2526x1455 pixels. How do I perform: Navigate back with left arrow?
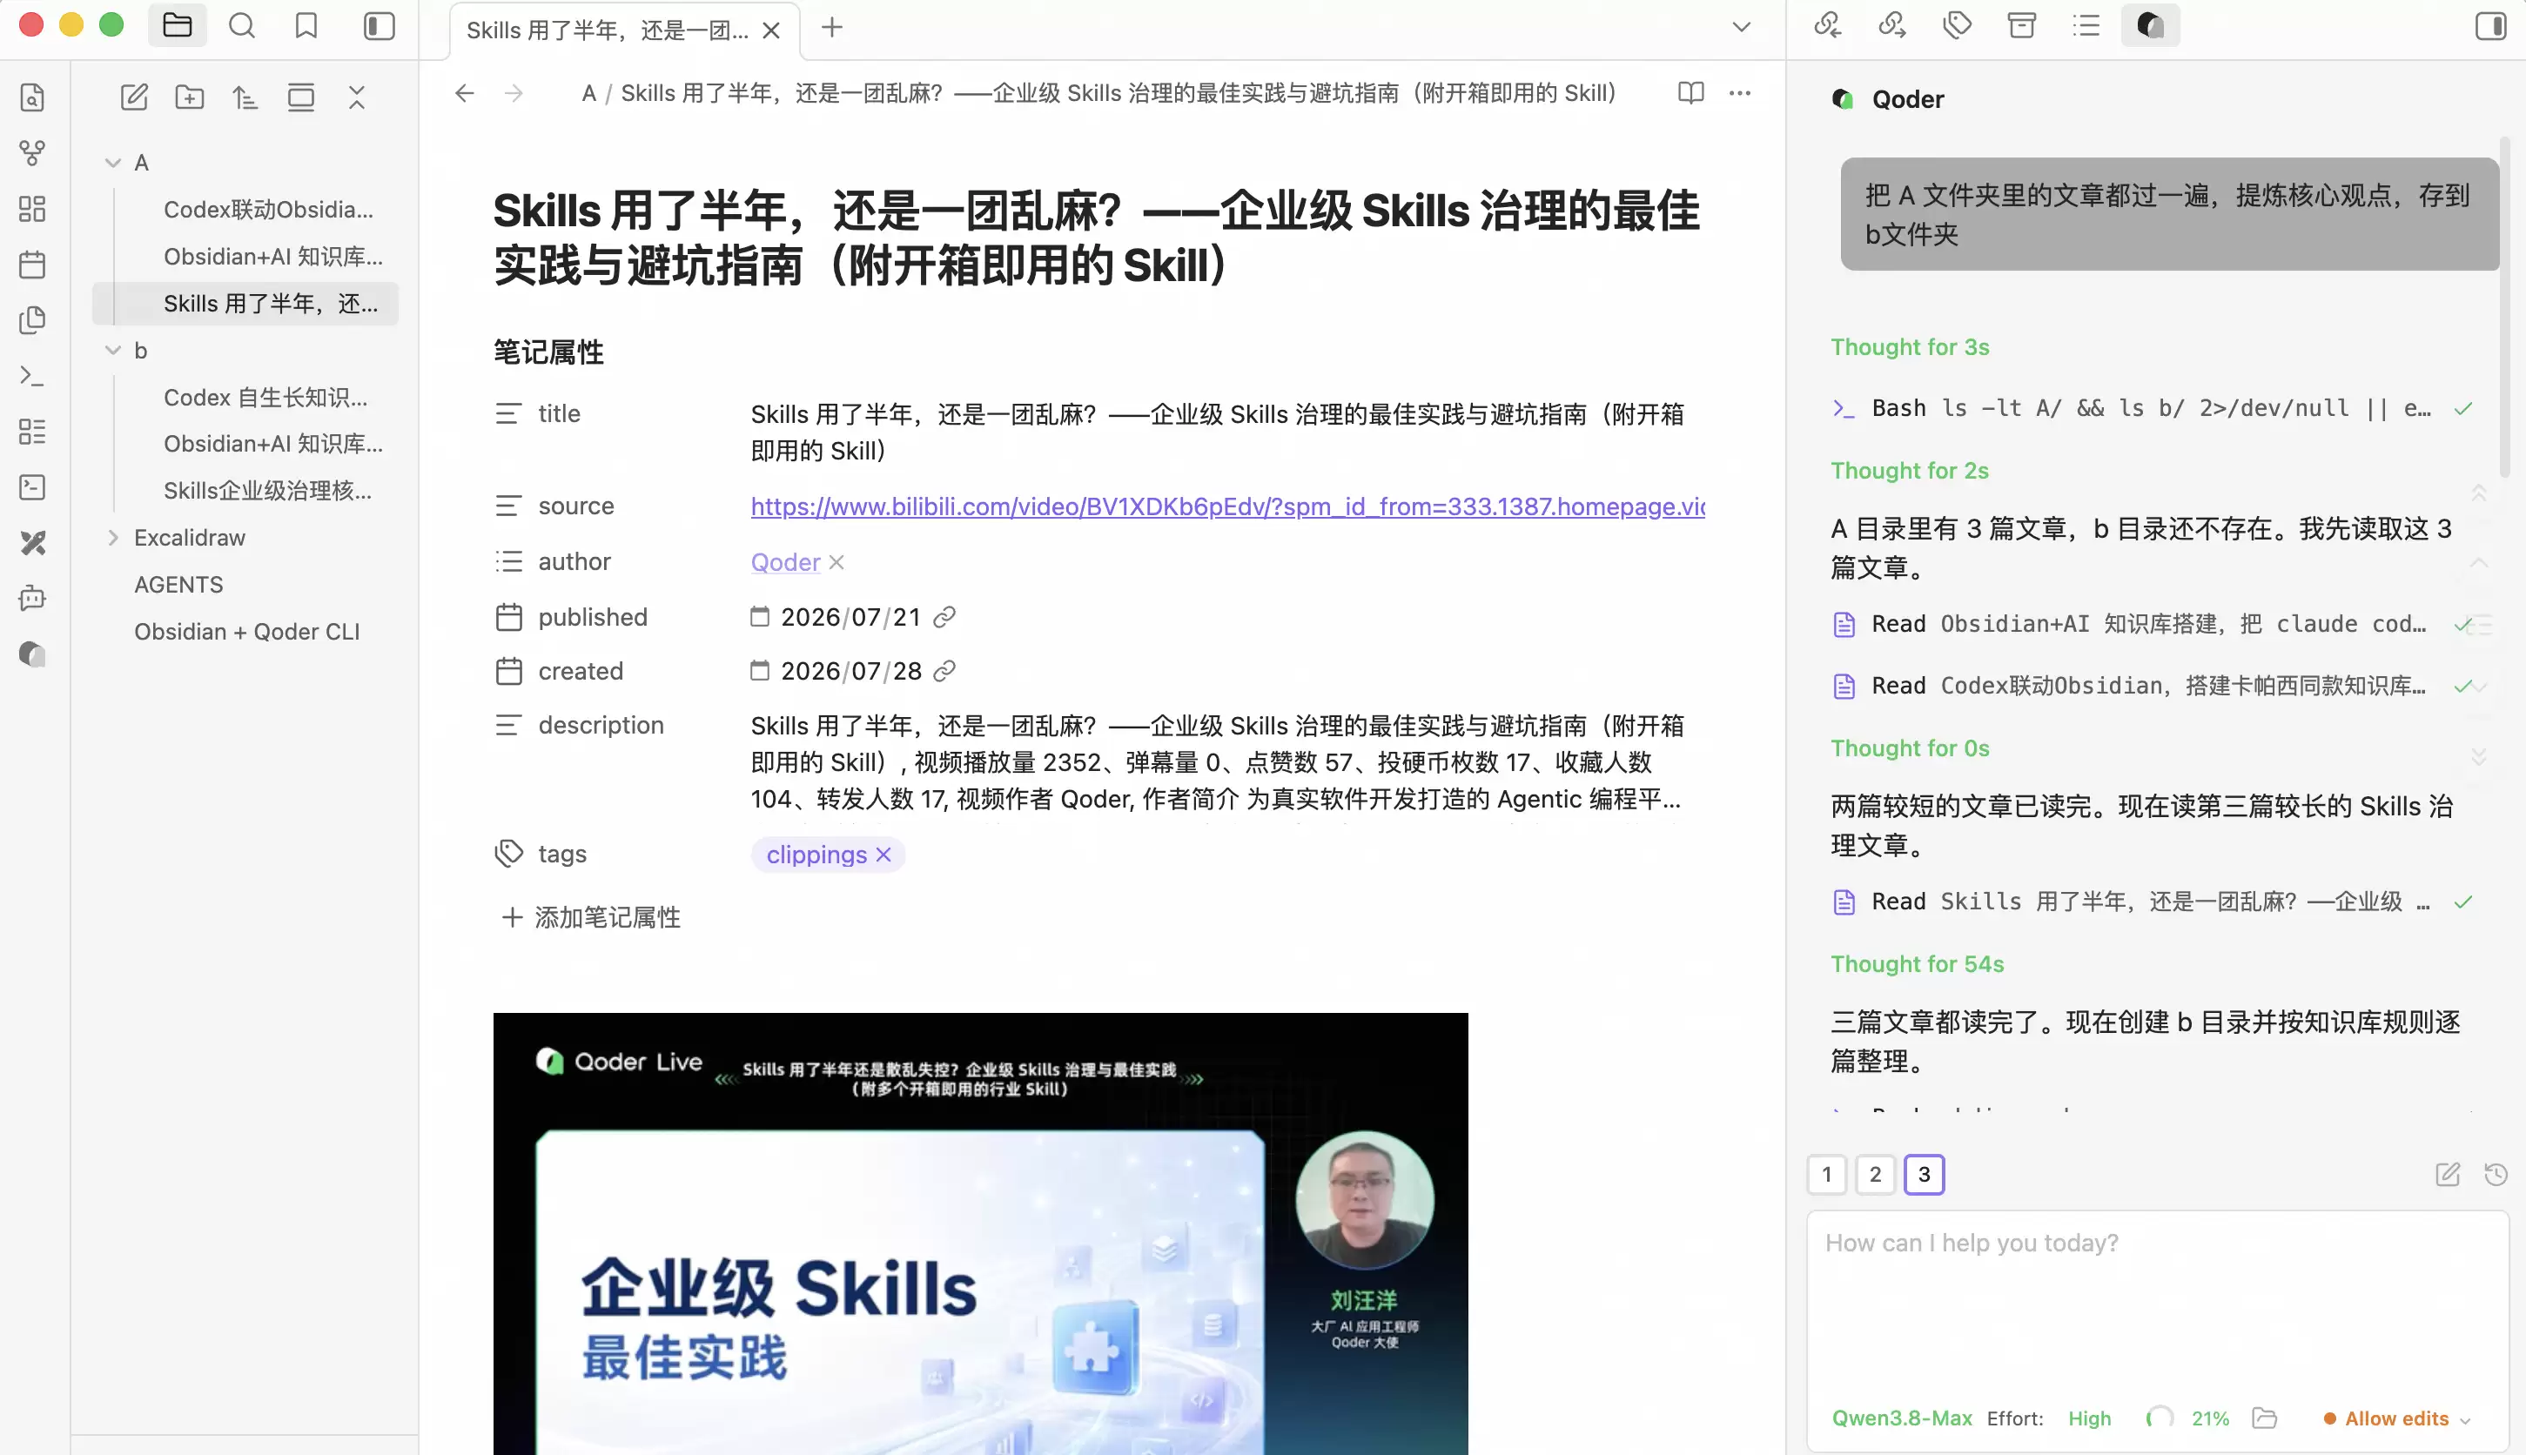[x=464, y=93]
